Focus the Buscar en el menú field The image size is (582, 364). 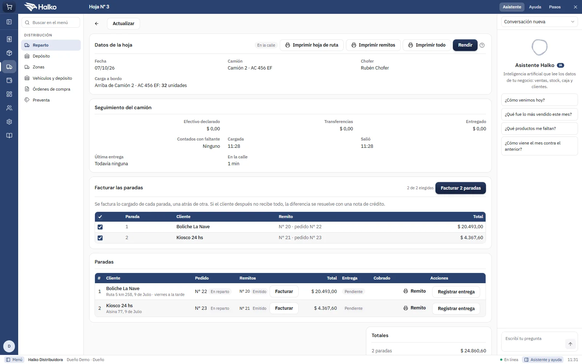pyautogui.click(x=51, y=23)
